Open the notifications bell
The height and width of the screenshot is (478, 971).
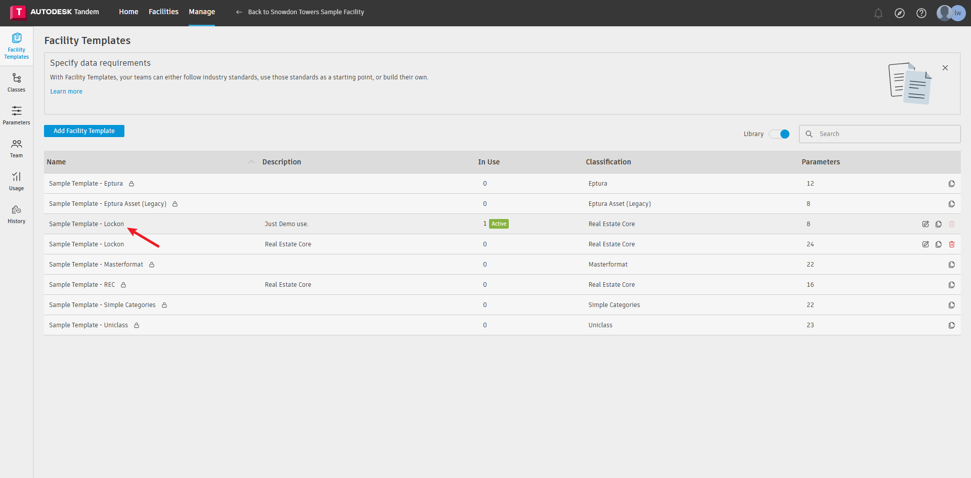tap(878, 13)
